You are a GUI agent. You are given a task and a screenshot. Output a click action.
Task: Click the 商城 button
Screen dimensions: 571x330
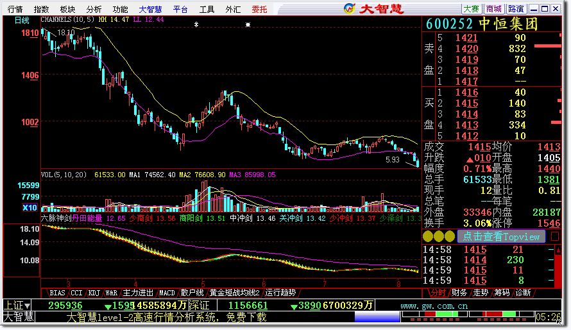pyautogui.click(x=494, y=9)
